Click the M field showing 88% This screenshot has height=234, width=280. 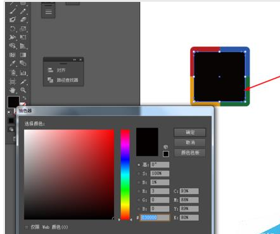[189, 200]
